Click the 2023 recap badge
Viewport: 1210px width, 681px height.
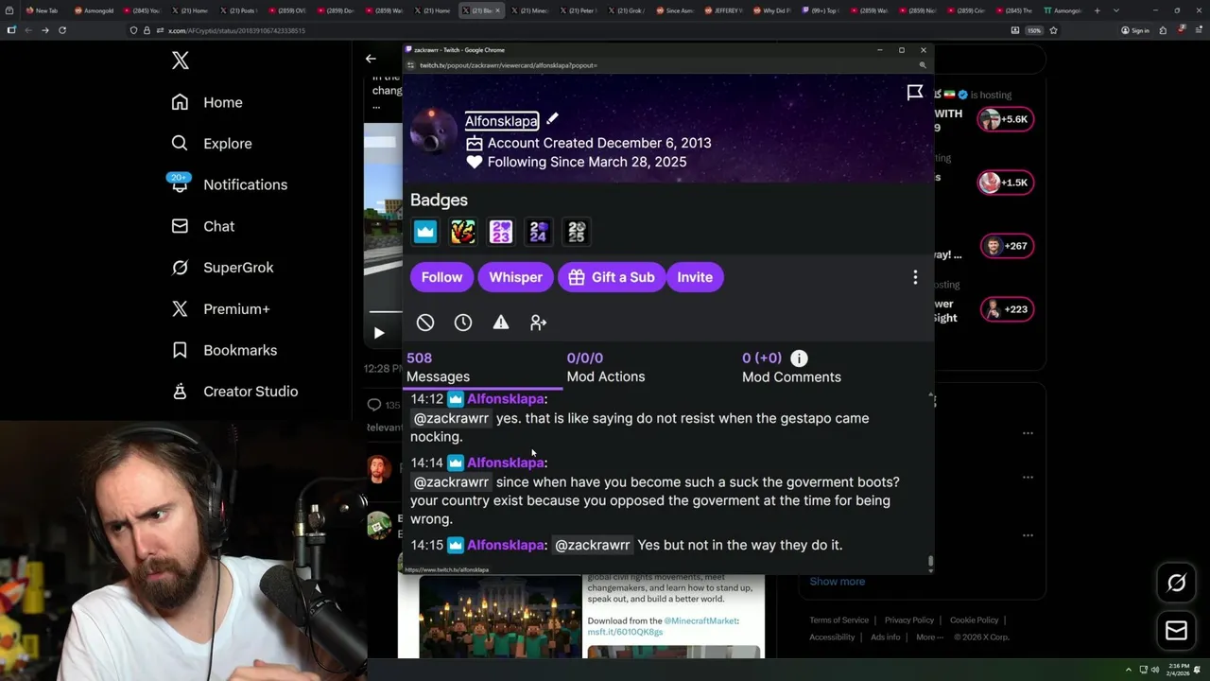pos(501,232)
